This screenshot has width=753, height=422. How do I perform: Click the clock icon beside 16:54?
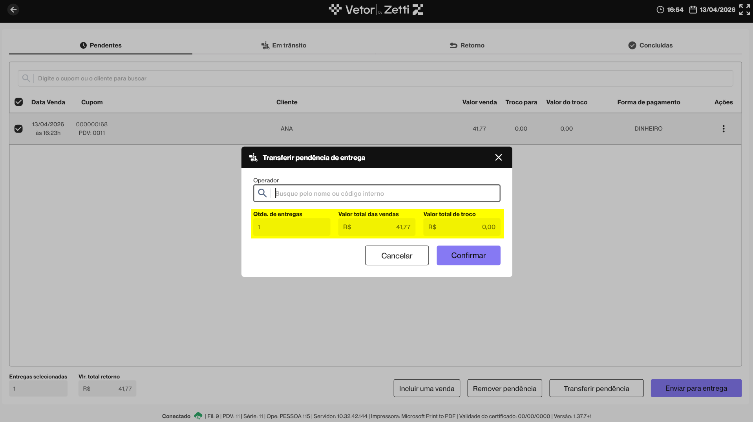point(660,9)
